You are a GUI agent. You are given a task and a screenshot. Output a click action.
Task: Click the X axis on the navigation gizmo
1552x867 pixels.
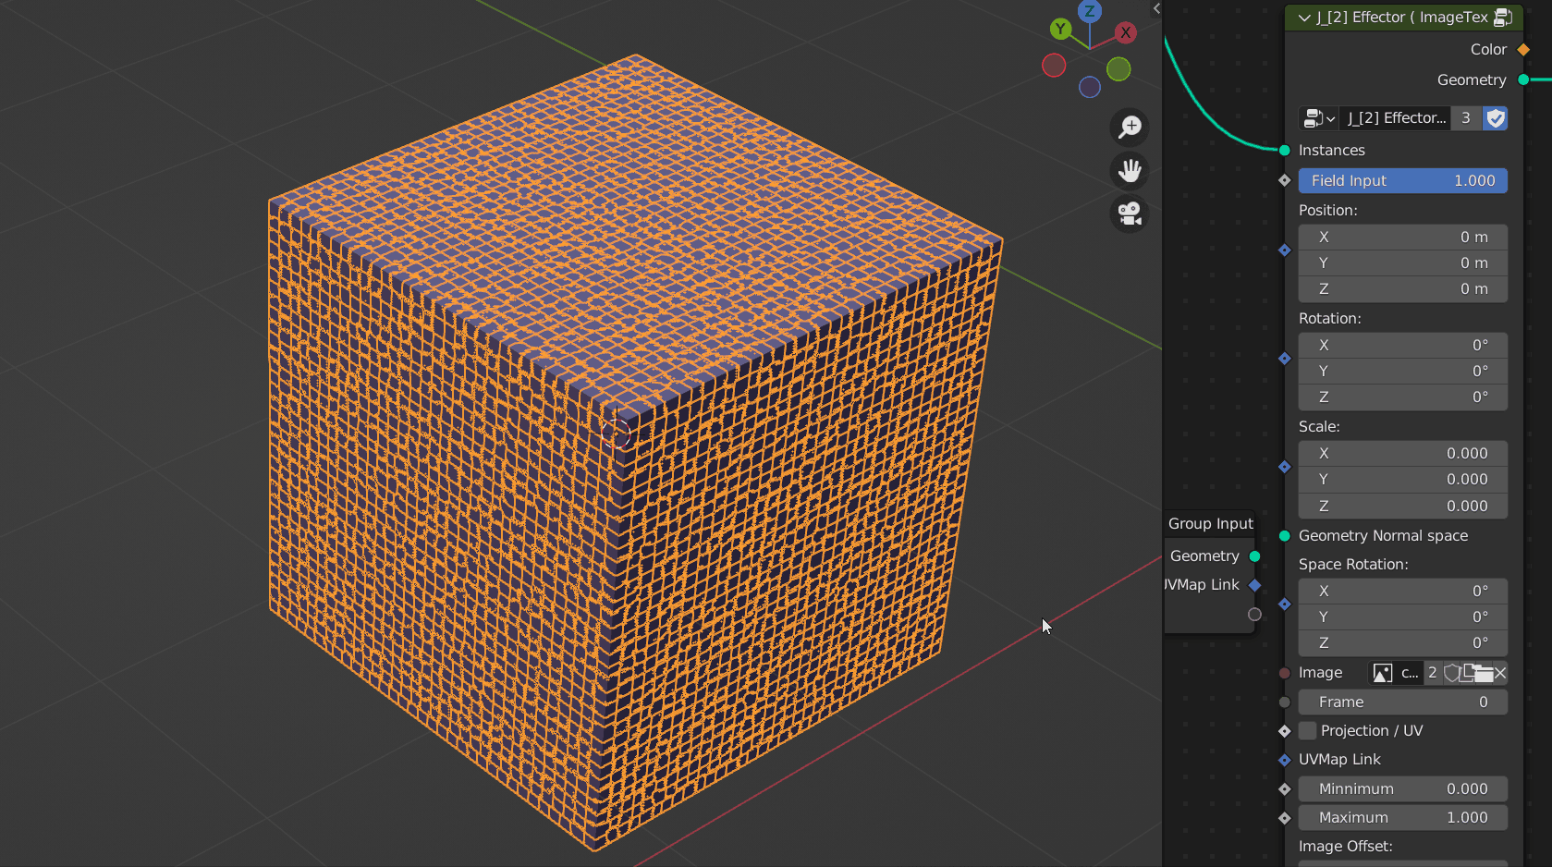click(x=1125, y=32)
